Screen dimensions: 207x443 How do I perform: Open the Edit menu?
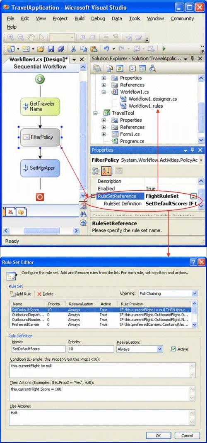[25, 18]
